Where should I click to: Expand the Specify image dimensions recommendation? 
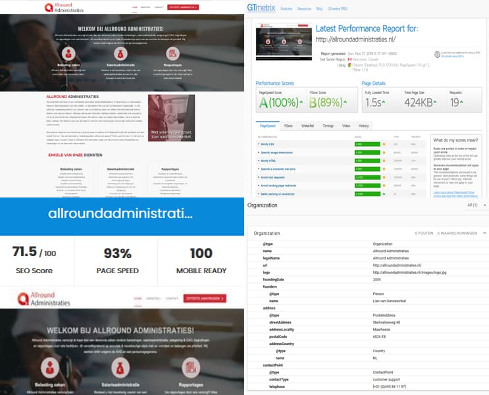pyautogui.click(x=276, y=153)
